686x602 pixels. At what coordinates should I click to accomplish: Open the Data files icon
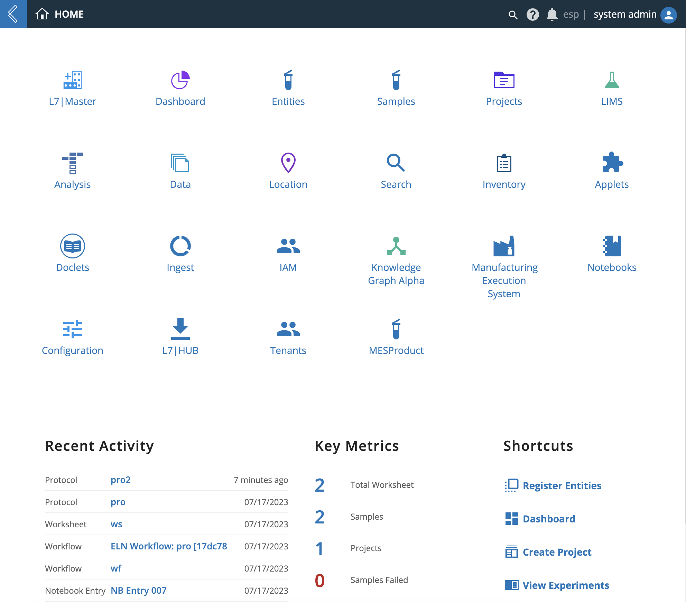tap(180, 163)
